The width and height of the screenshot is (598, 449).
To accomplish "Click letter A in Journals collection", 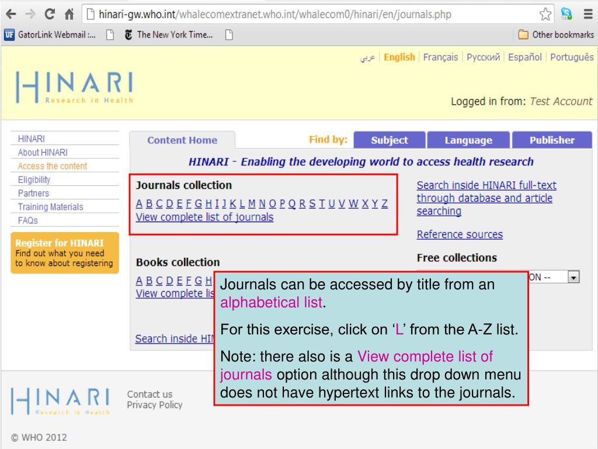I will click(139, 204).
